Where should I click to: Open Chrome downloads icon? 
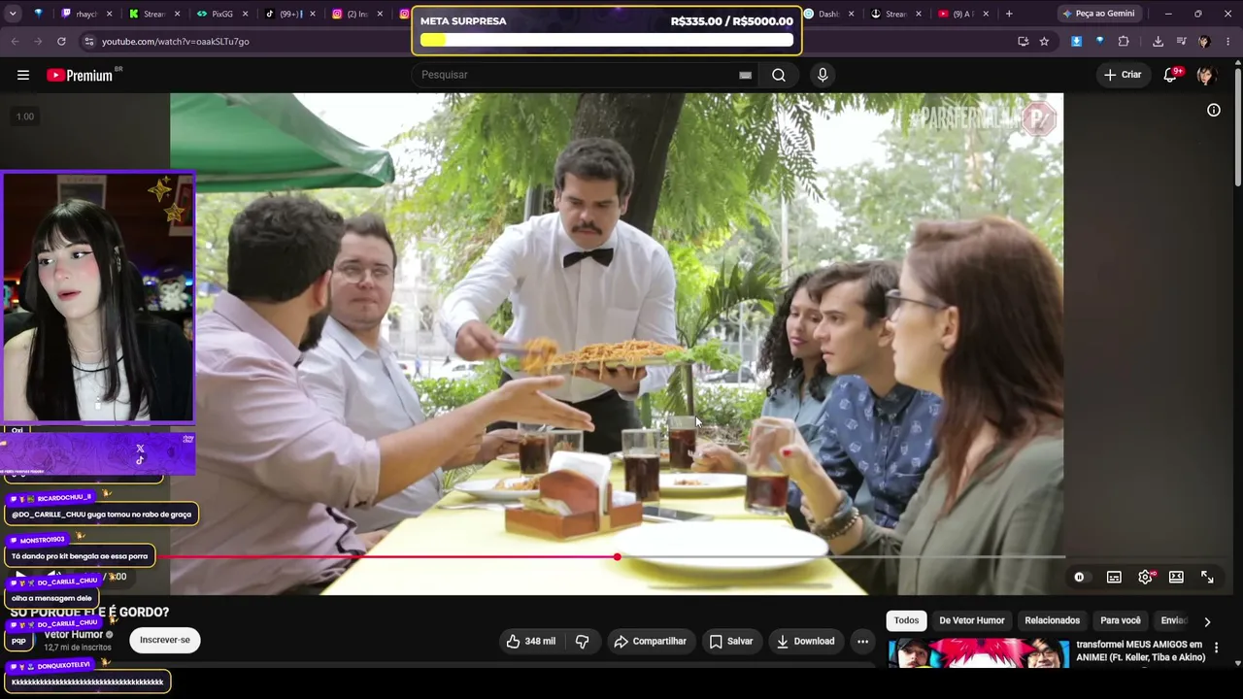(x=1158, y=42)
